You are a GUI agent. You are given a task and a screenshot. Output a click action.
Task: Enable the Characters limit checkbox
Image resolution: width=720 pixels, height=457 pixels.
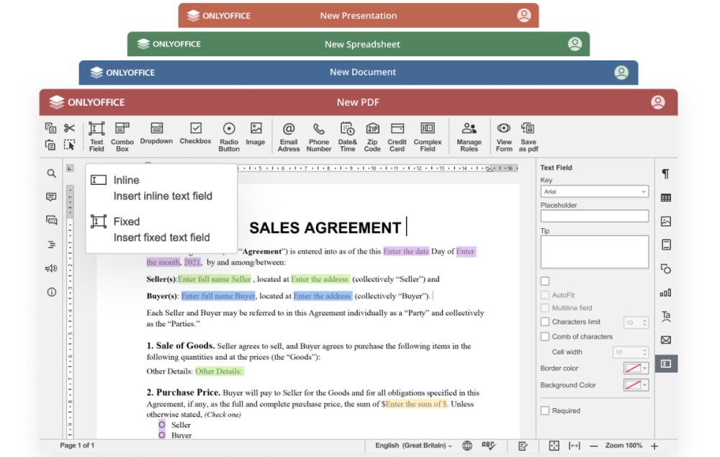tap(545, 322)
